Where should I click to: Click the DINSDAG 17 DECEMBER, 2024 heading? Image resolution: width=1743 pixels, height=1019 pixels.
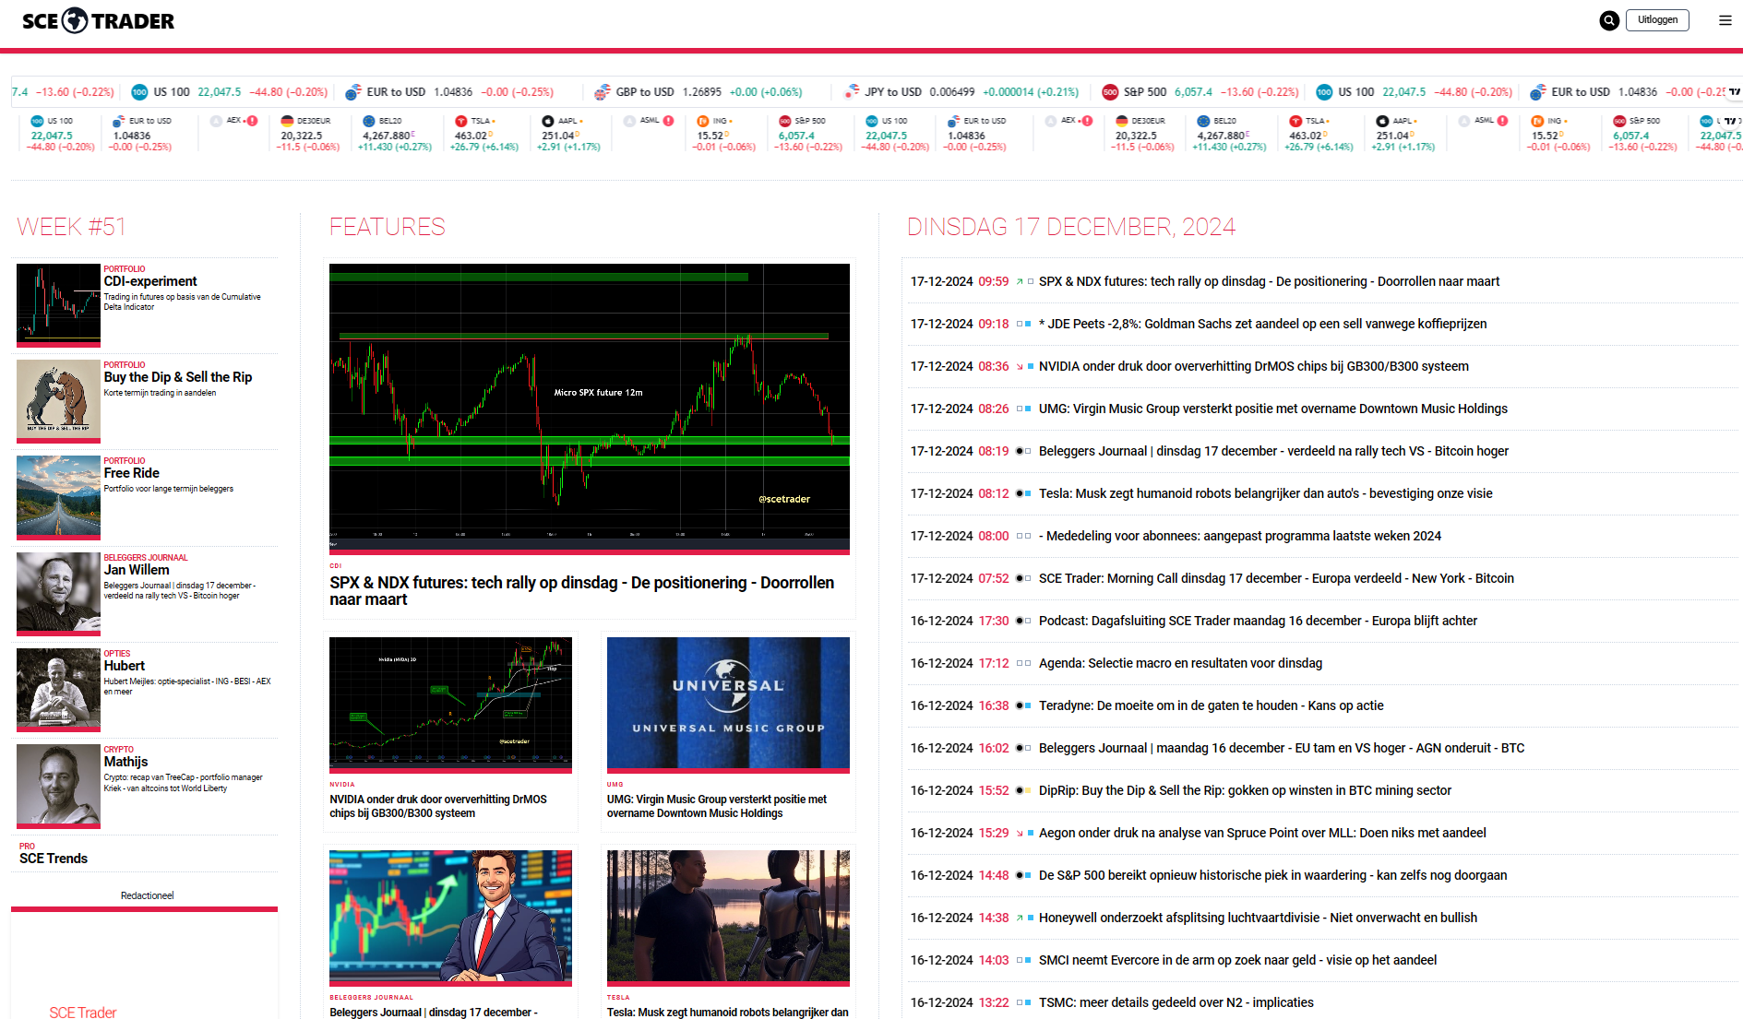point(1071,227)
